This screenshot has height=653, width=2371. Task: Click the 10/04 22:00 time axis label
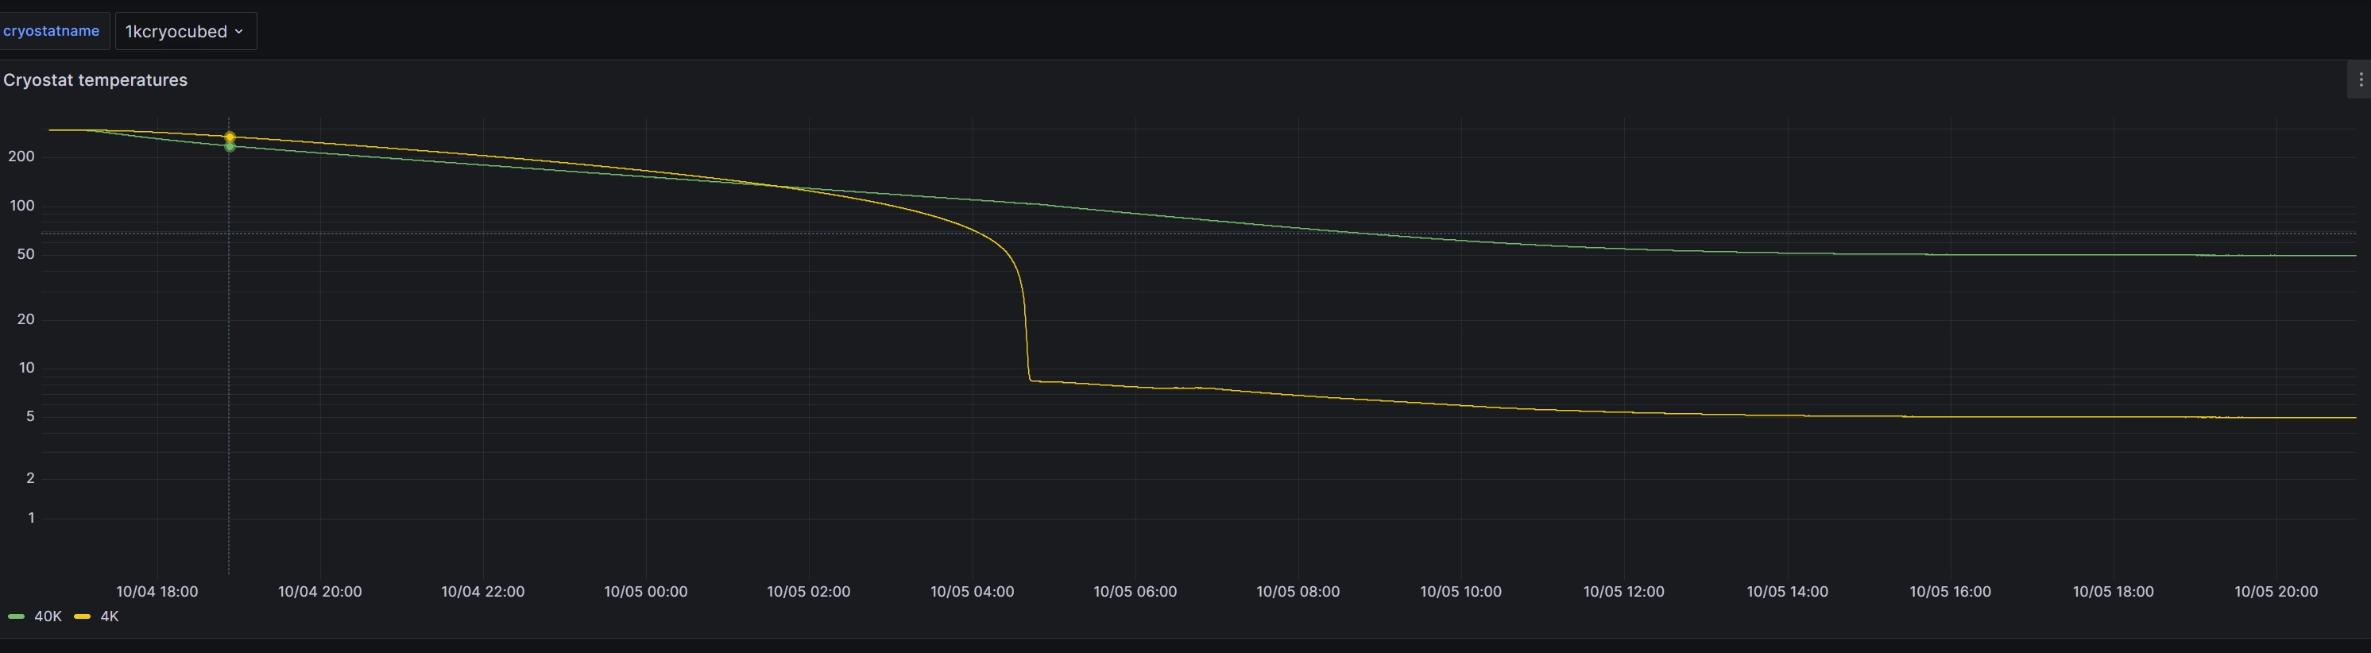pyautogui.click(x=483, y=591)
